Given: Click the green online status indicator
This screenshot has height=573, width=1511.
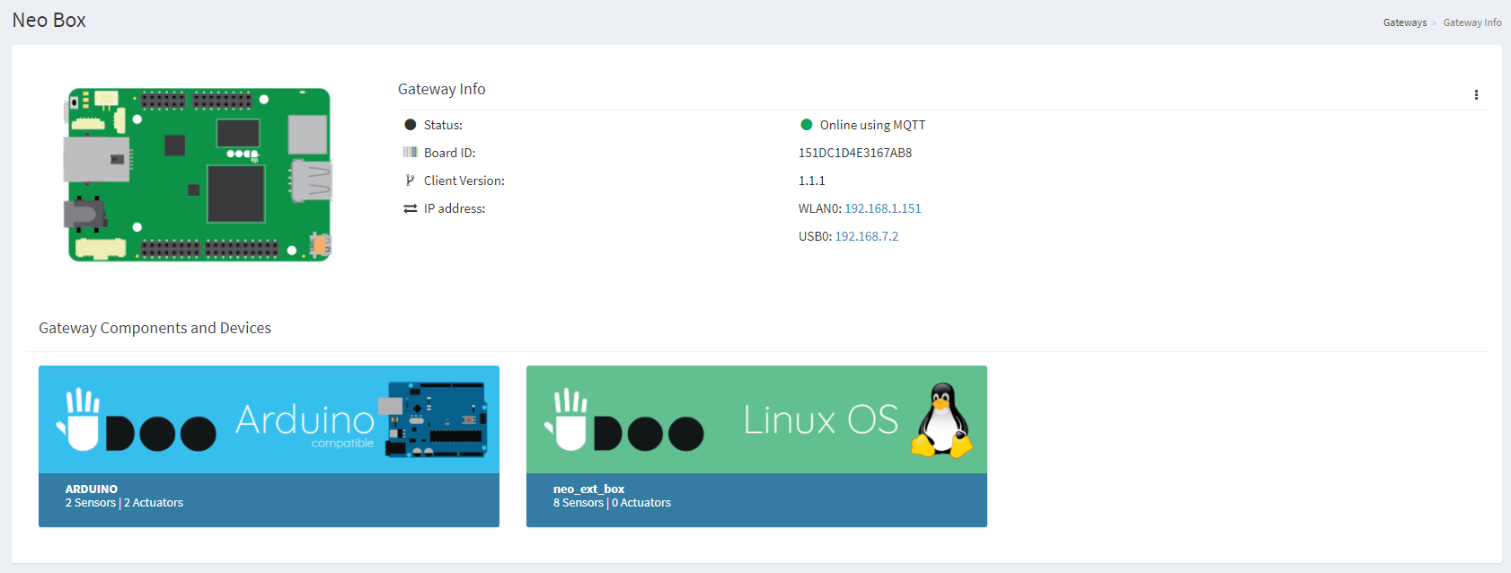Looking at the screenshot, I should [x=807, y=125].
